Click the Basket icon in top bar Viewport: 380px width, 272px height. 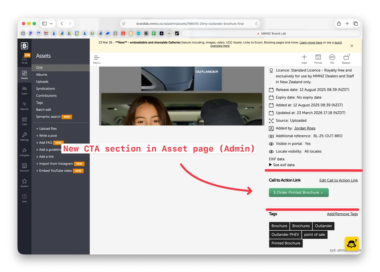(x=346, y=59)
